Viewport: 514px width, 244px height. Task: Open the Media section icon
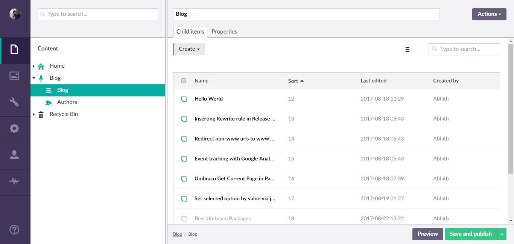[14, 76]
